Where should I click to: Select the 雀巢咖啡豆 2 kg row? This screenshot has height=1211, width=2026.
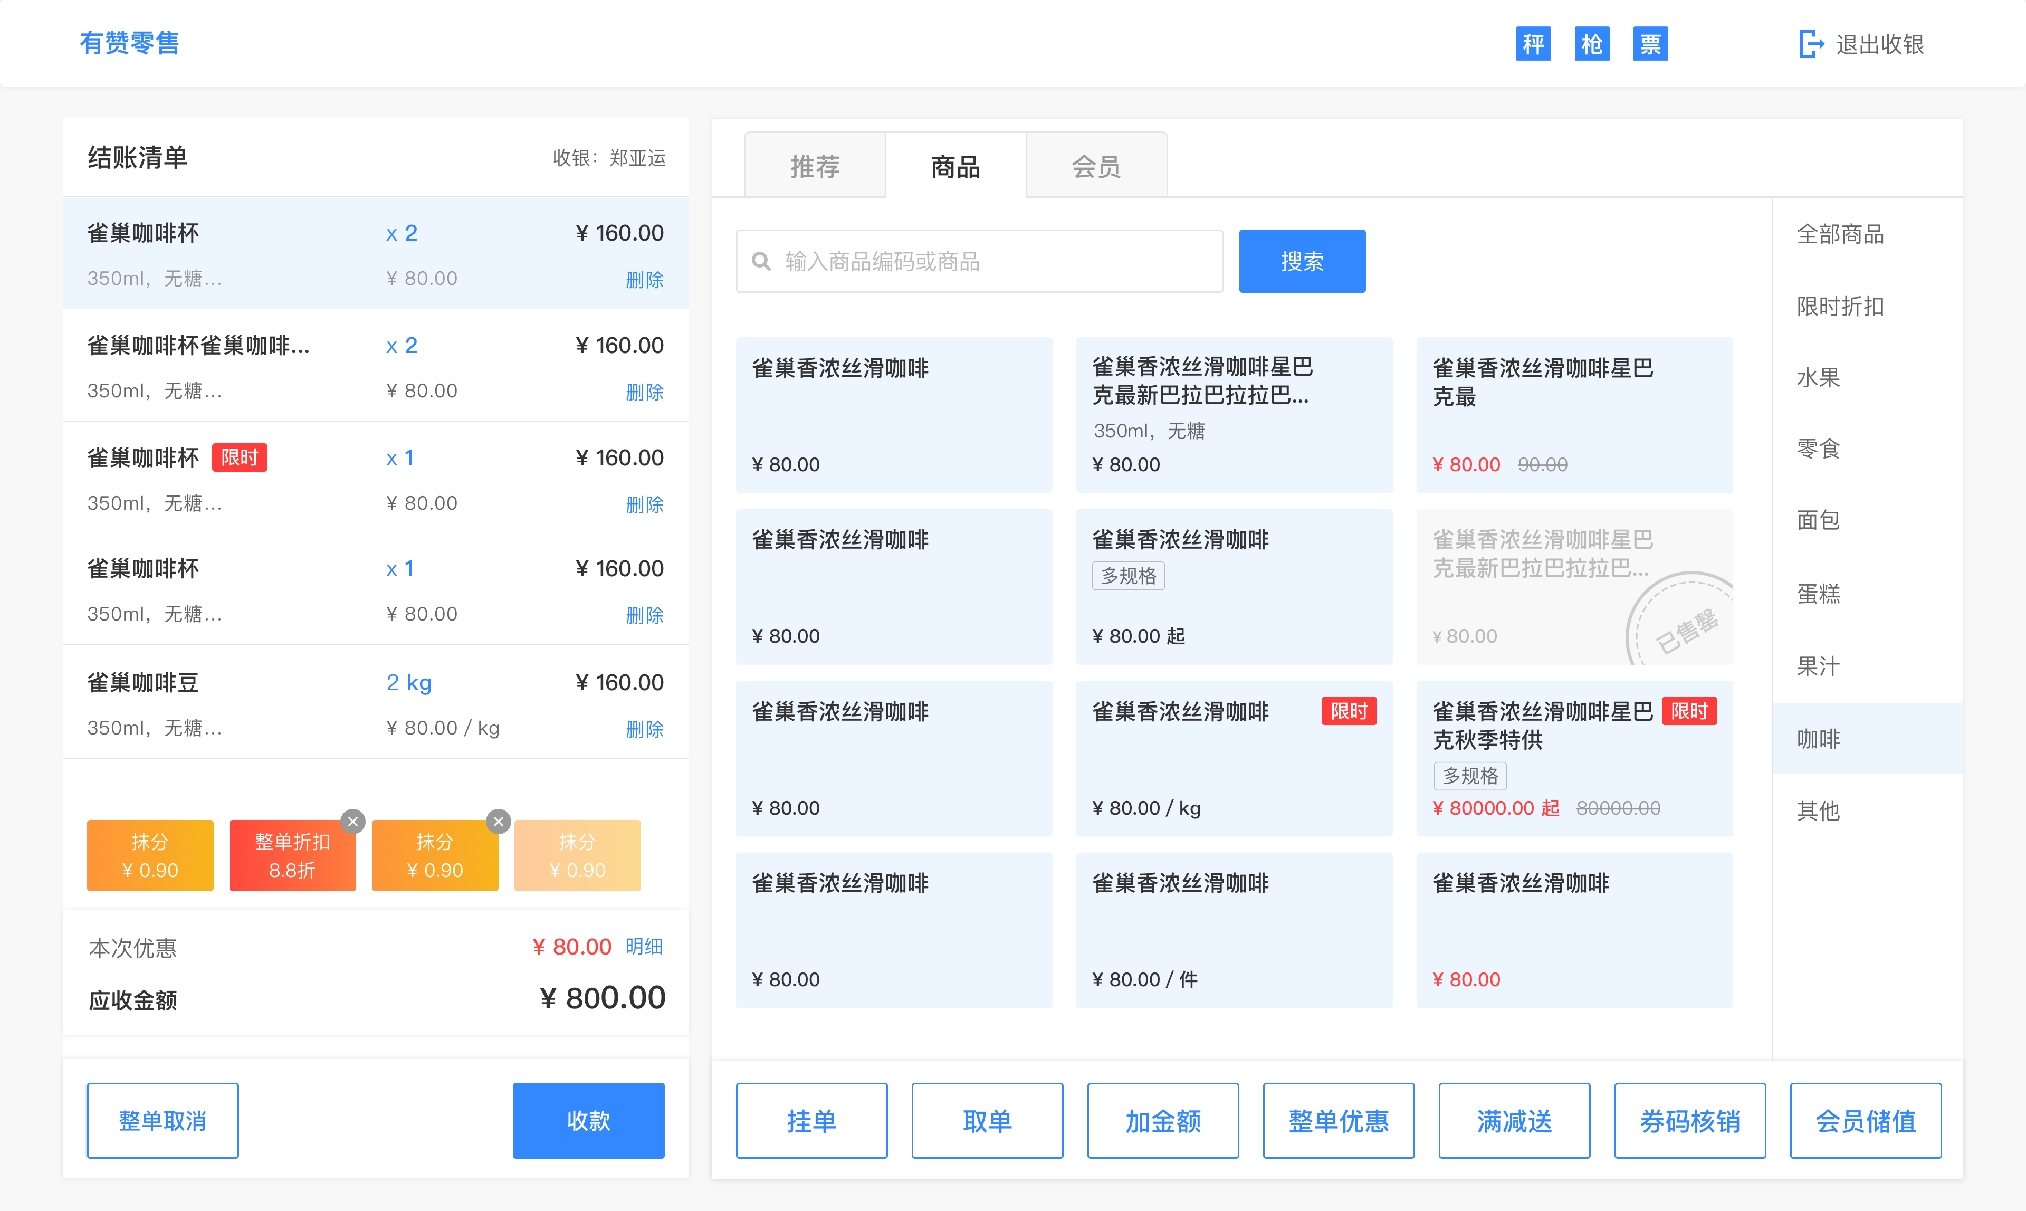(x=375, y=703)
